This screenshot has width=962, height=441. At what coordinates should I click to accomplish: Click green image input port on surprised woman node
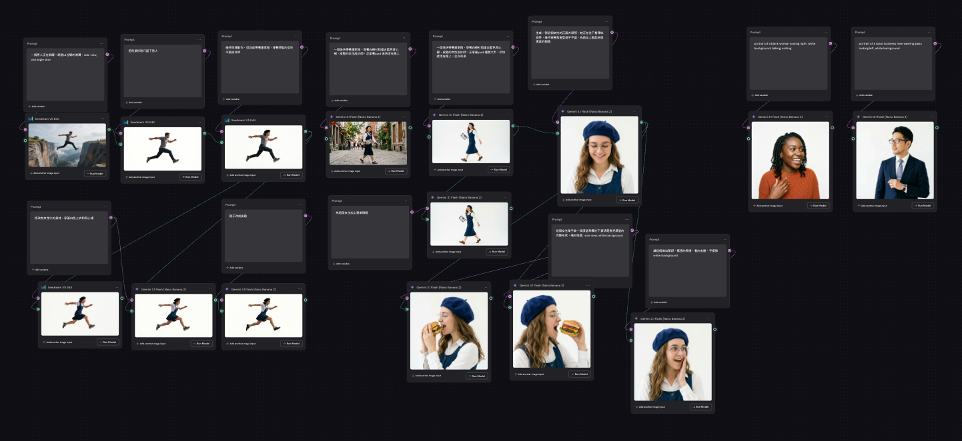click(x=631, y=340)
